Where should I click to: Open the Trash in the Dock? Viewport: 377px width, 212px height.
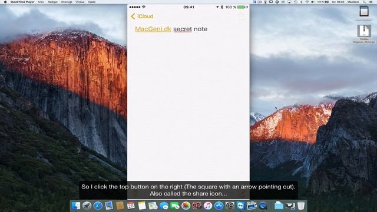click(301, 206)
